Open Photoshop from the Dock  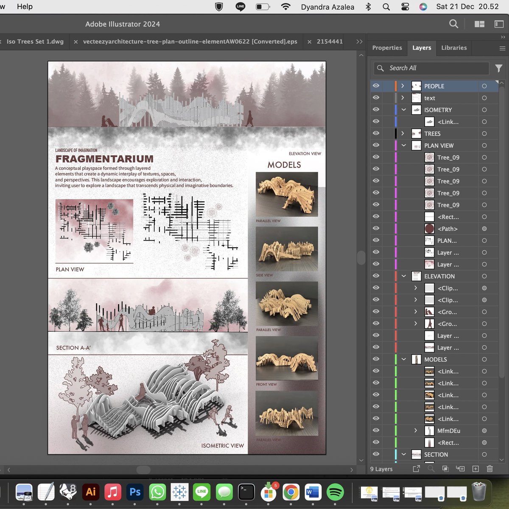pos(135,492)
